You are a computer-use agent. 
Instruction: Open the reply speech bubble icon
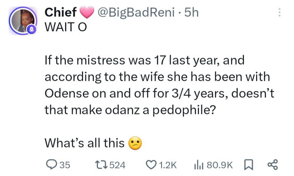pyautogui.click(x=51, y=165)
